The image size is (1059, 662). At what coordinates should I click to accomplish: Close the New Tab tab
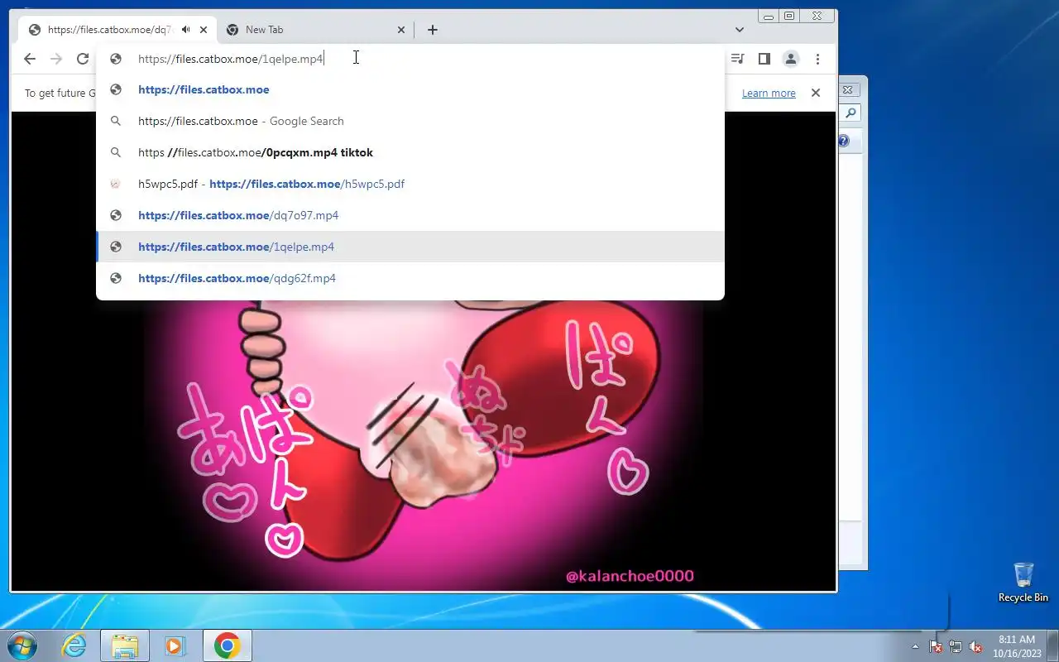401,30
